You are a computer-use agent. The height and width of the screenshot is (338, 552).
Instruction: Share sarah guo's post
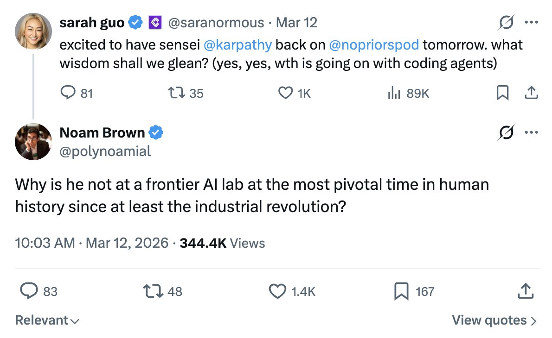click(x=531, y=93)
